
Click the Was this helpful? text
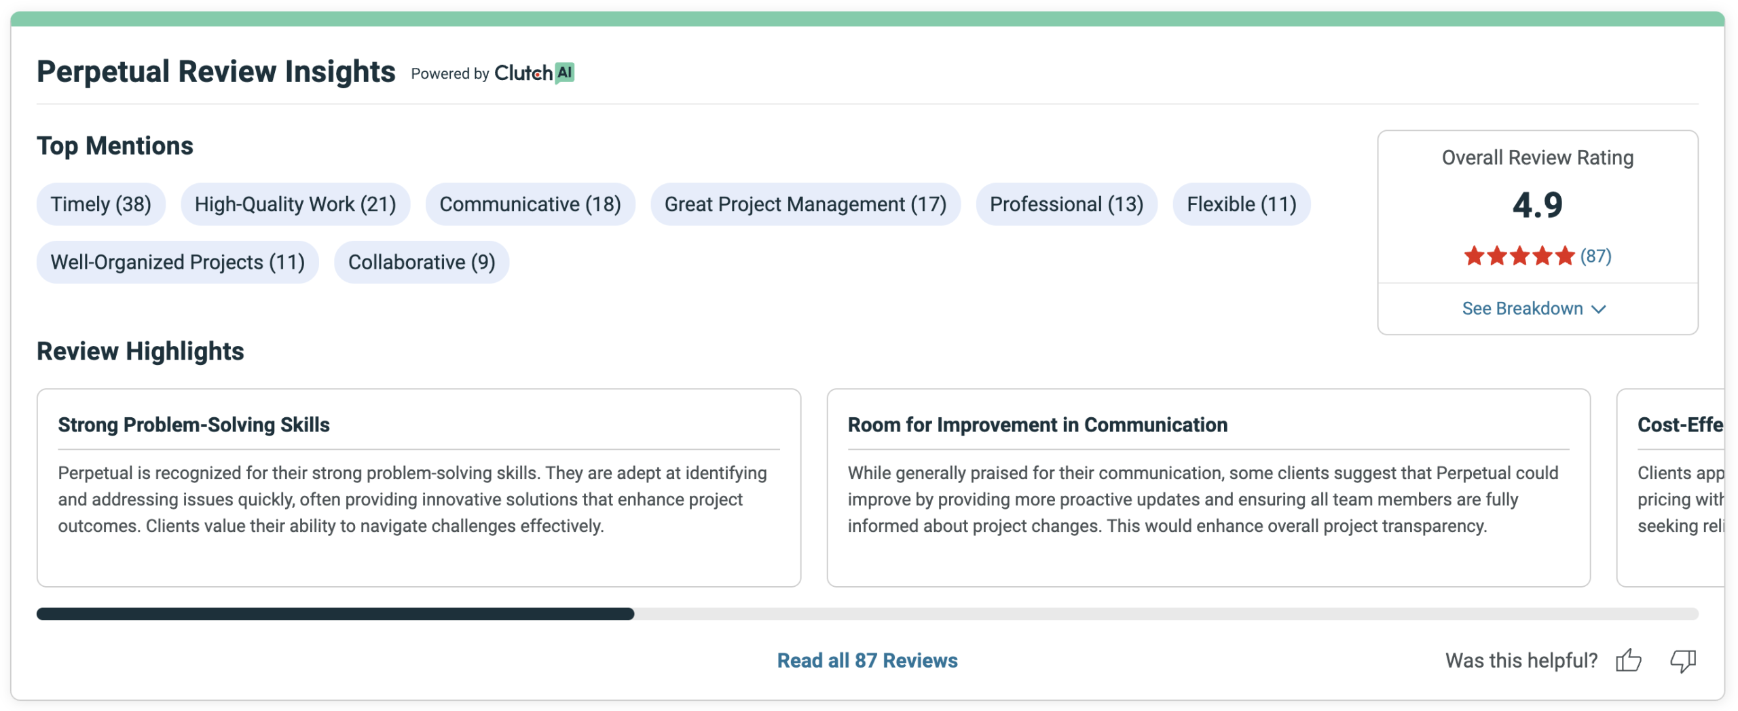click(x=1521, y=660)
